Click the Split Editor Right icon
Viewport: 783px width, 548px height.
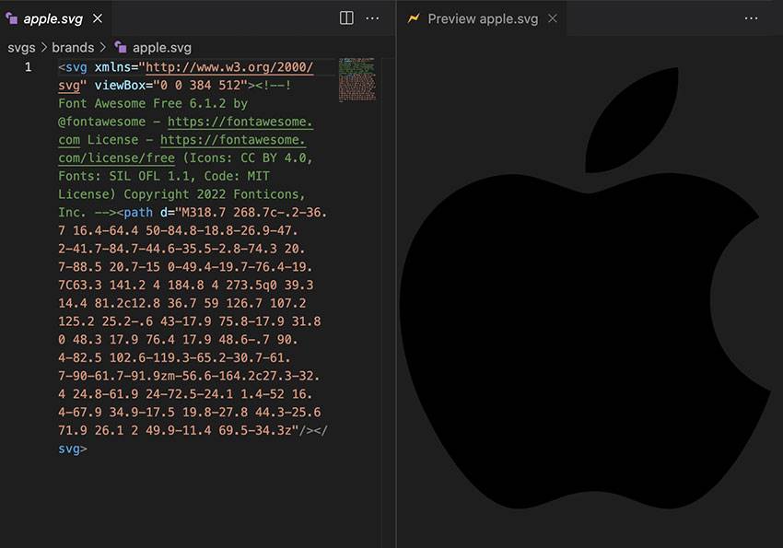tap(346, 17)
